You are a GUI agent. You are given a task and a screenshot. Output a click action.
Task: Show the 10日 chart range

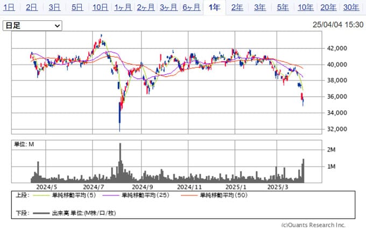101,8
